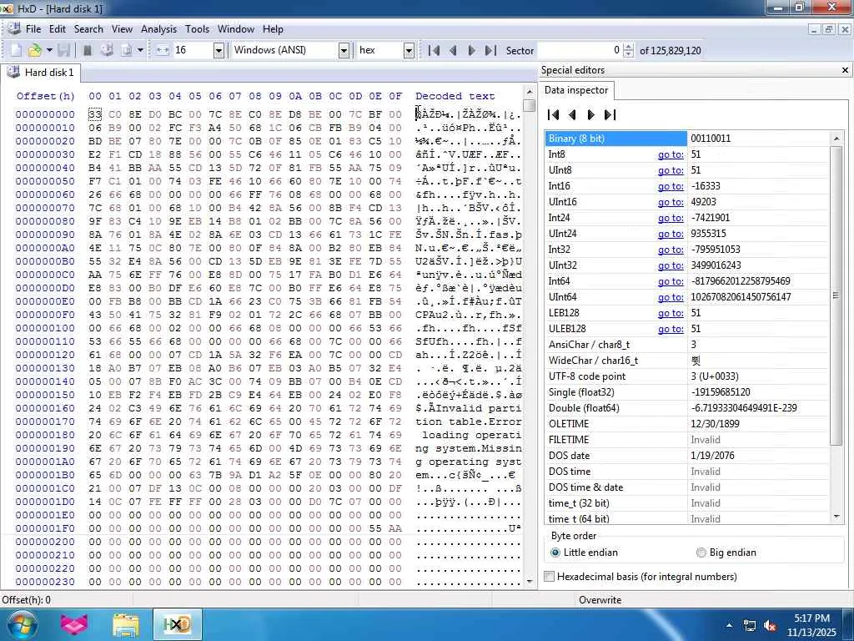Click the Int16 go to link

[x=671, y=186]
